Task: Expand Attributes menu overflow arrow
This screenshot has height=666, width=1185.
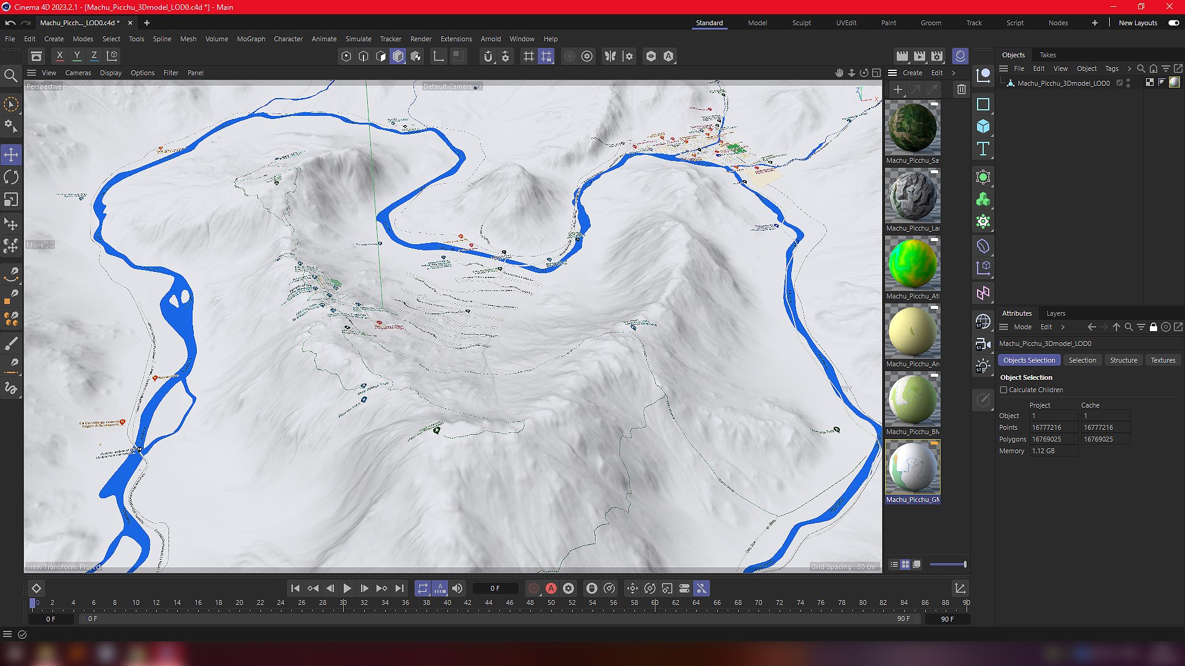Action: tap(1063, 327)
